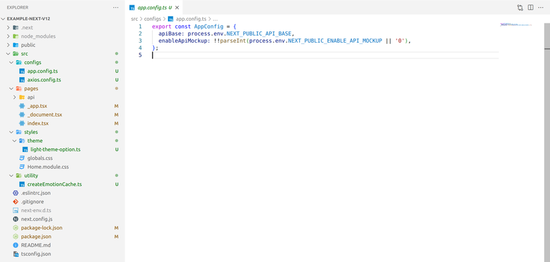Click the src breadcrumb segment
The image size is (550, 262).
click(135, 19)
